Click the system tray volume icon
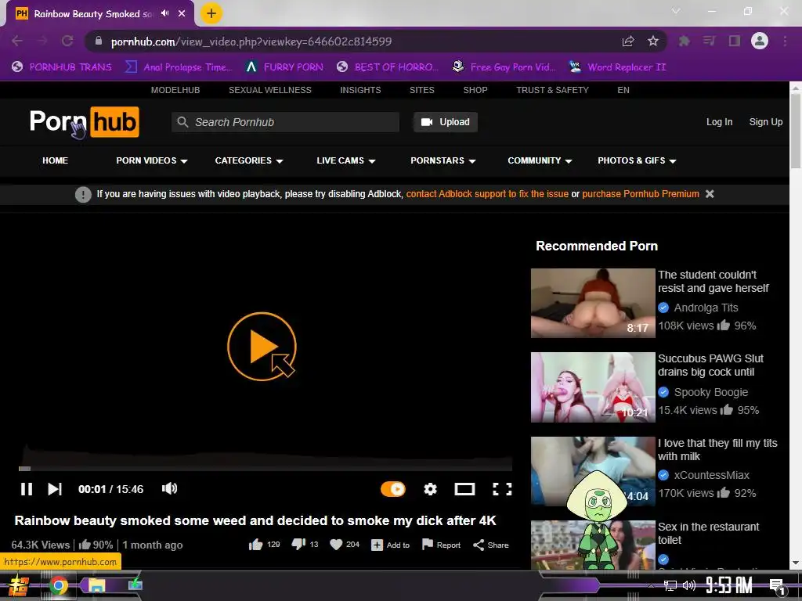Viewport: 802px width, 601px height. point(689,585)
